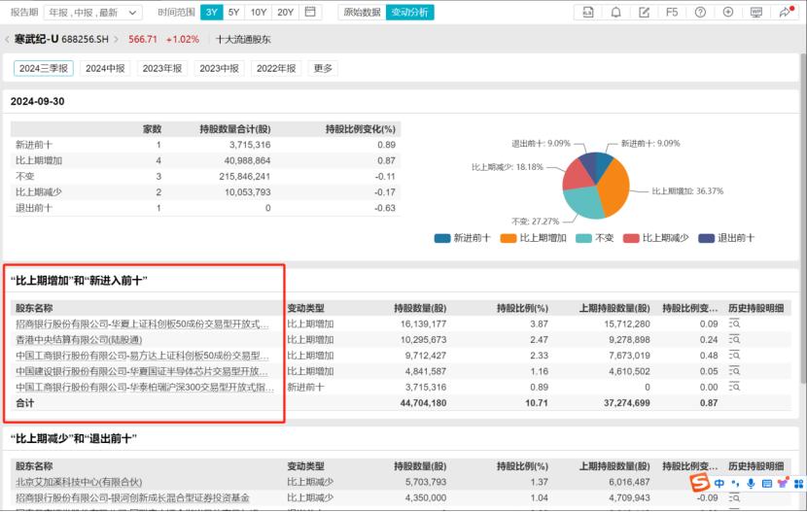
Task: Open the Sogou toolbox grid icon
Action: point(799,483)
